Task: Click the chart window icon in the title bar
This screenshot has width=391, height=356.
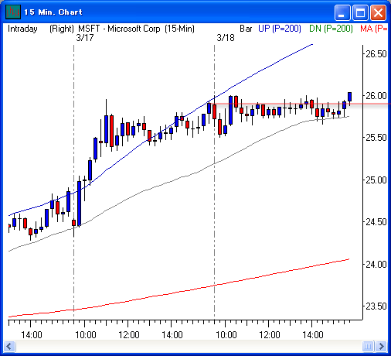Action: tap(13, 12)
